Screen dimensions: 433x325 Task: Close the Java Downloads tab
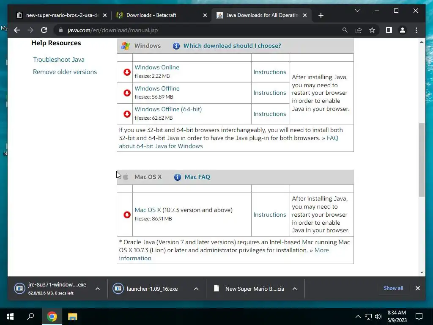coord(305,15)
